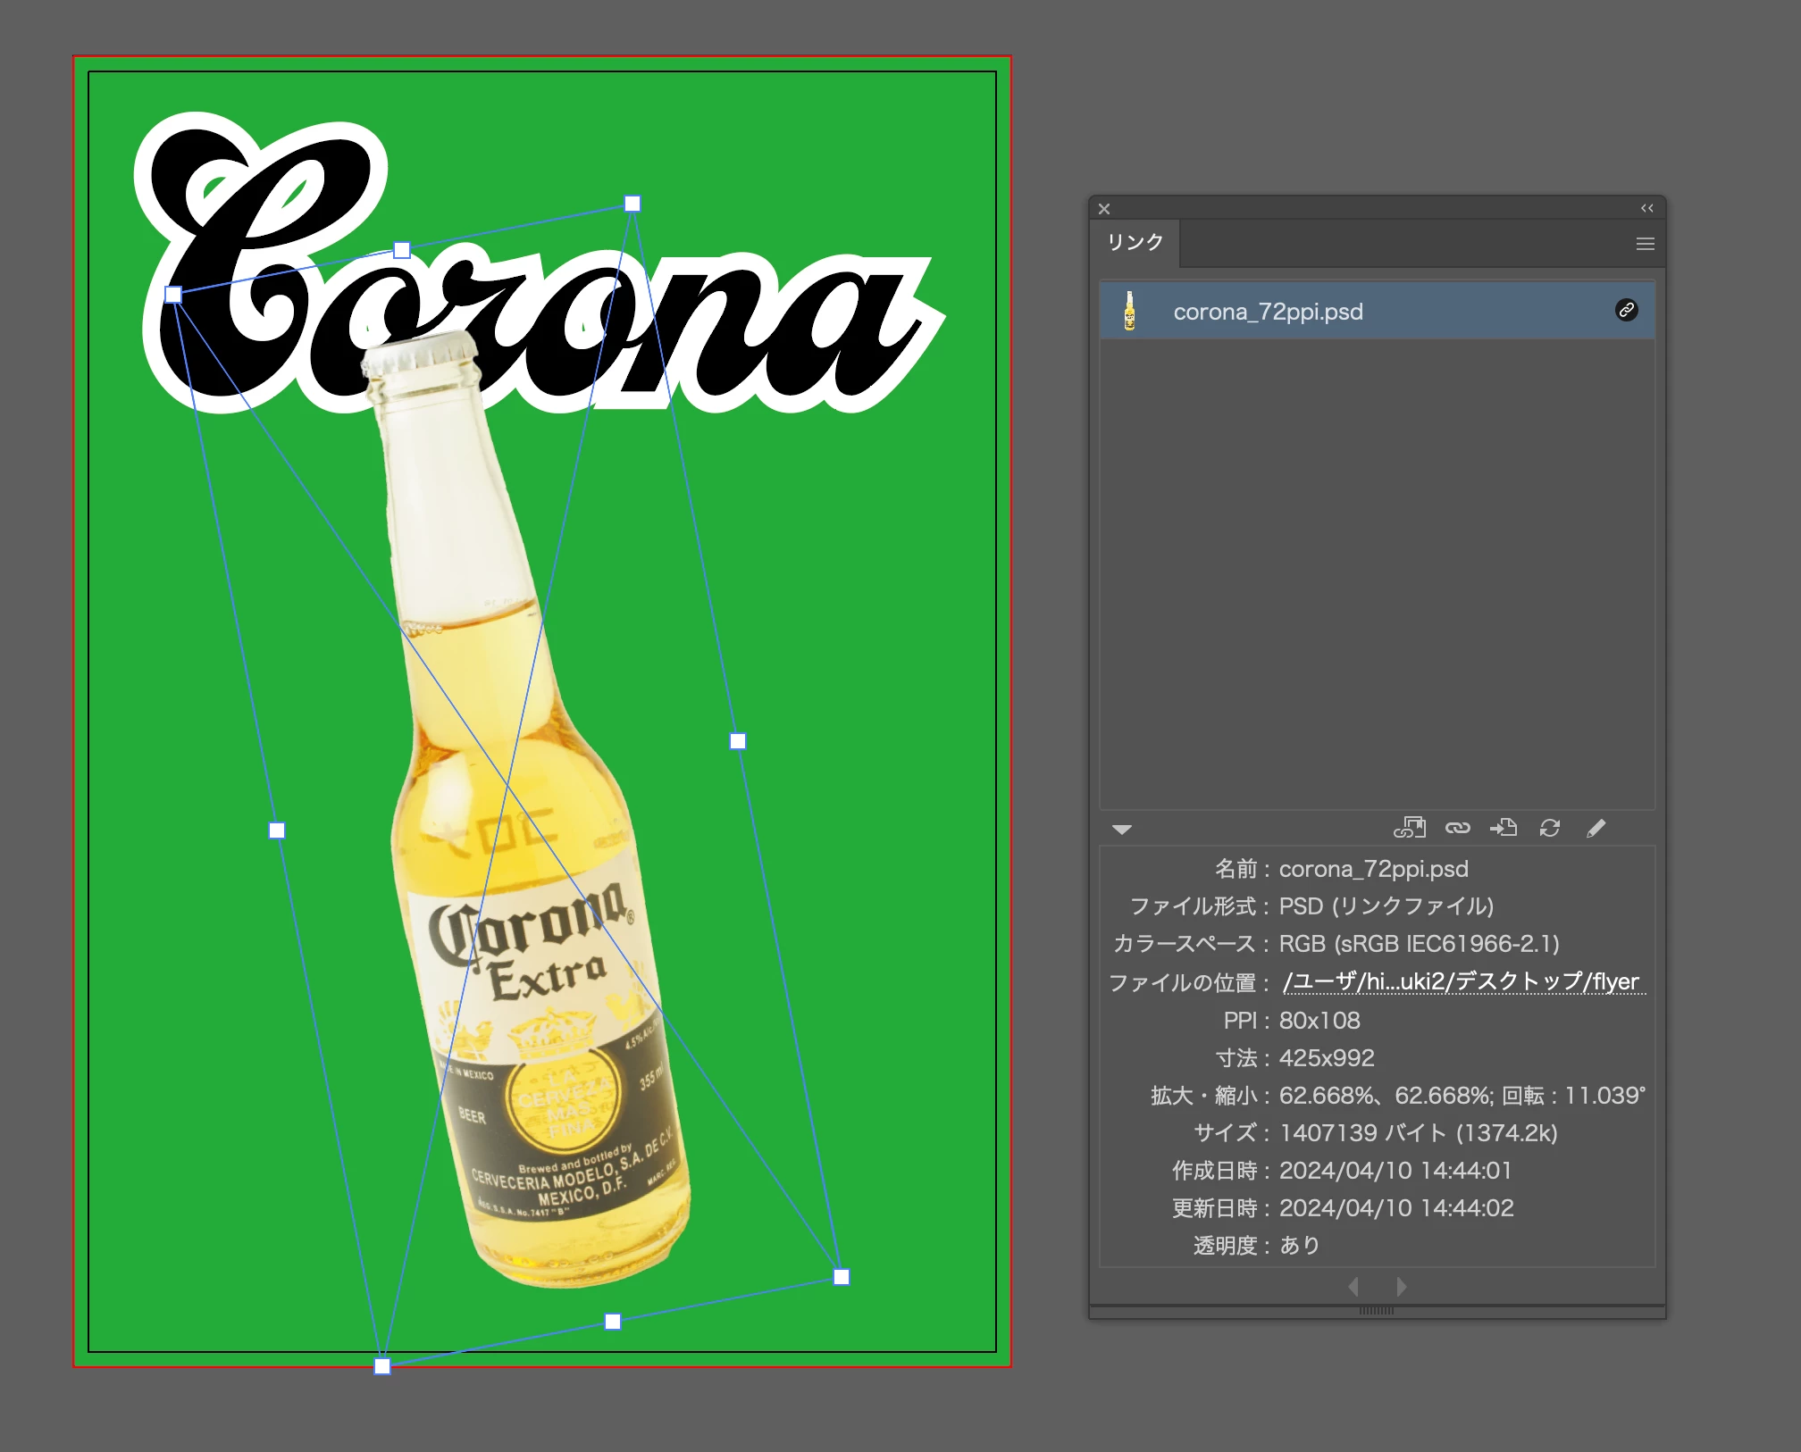This screenshot has width=1801, height=1452.
Task: Show previous link info with left arrow
Action: coord(1353,1286)
